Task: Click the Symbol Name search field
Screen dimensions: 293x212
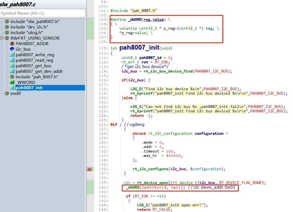Action: tap(42, 13)
